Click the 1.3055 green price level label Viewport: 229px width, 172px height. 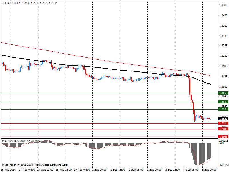[x=223, y=93]
